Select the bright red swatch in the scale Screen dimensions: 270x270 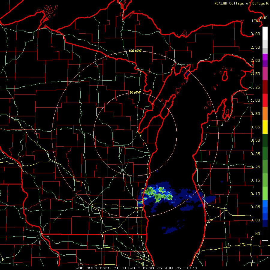point(265,100)
